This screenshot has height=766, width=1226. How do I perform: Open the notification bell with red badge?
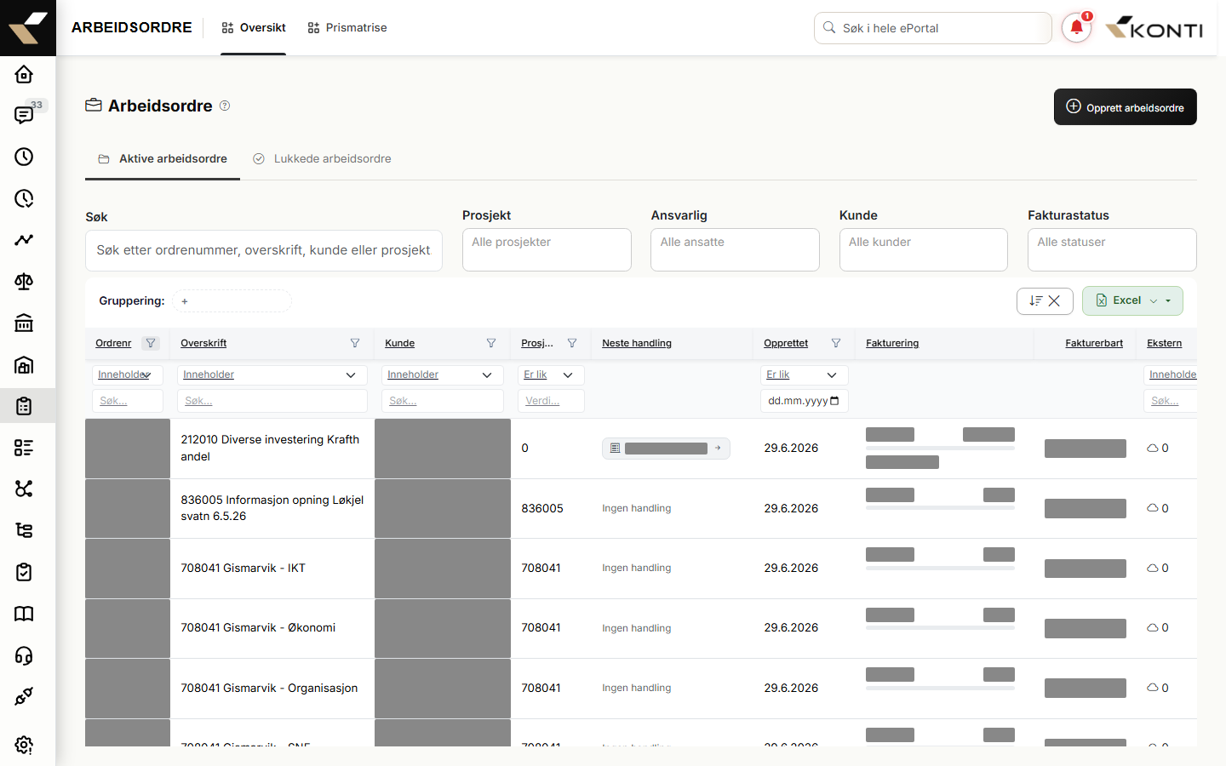[x=1077, y=28]
